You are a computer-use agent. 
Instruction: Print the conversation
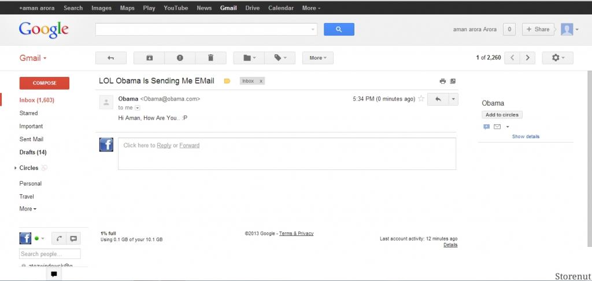point(442,81)
